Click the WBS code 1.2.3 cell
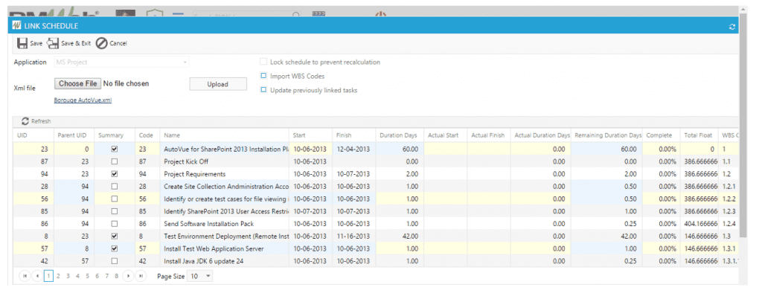 click(729, 211)
